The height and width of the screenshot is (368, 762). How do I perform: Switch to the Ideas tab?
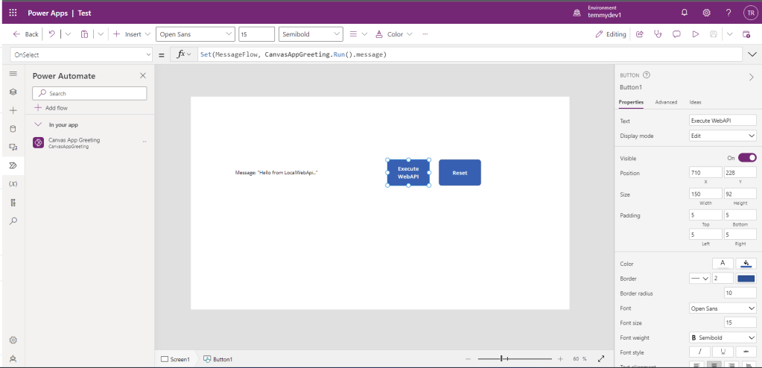(x=695, y=102)
